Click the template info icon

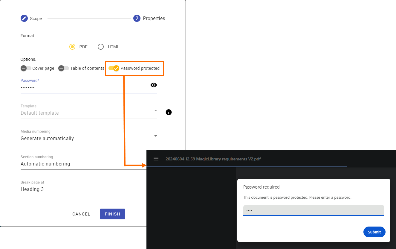click(x=169, y=112)
